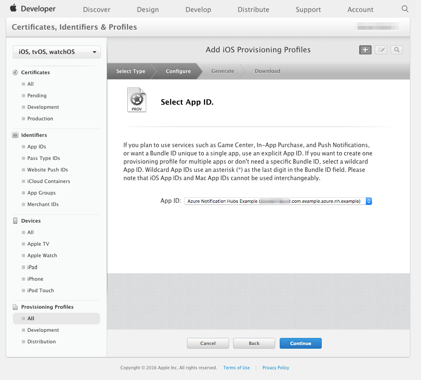Select All under Provisioning Profiles
The image size is (421, 380).
(x=31, y=318)
